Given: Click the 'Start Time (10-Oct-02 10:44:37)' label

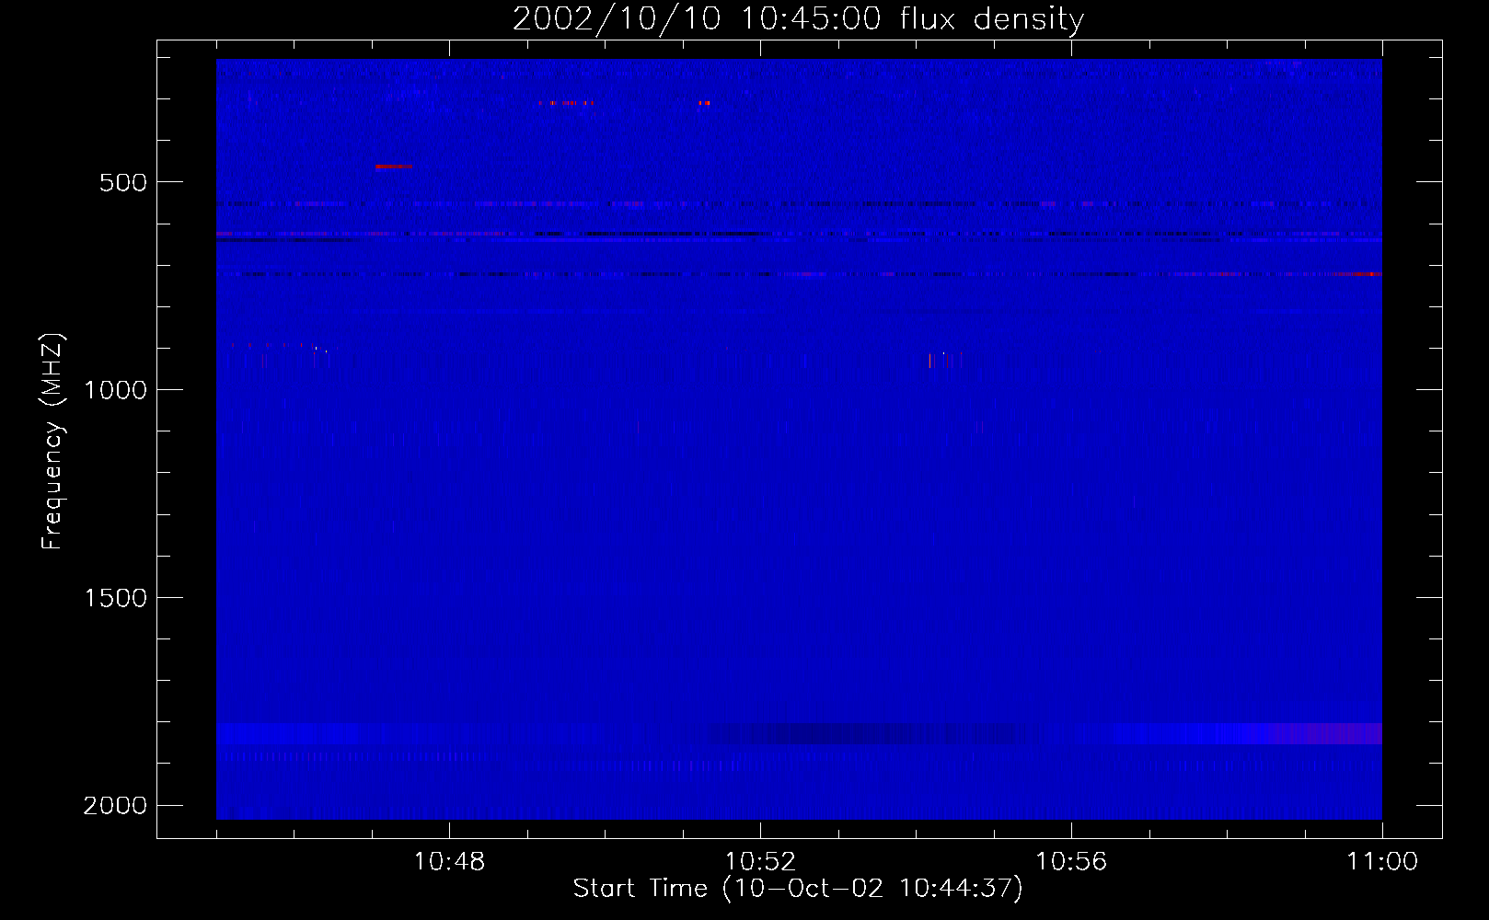Looking at the screenshot, I should tap(798, 889).
